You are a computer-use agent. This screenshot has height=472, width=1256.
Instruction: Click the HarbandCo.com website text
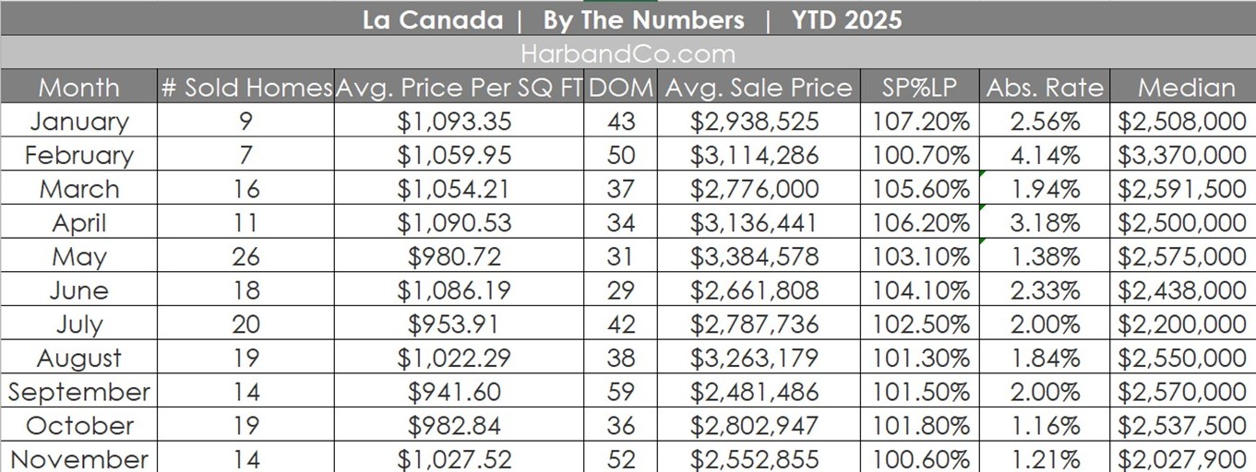pyautogui.click(x=628, y=53)
